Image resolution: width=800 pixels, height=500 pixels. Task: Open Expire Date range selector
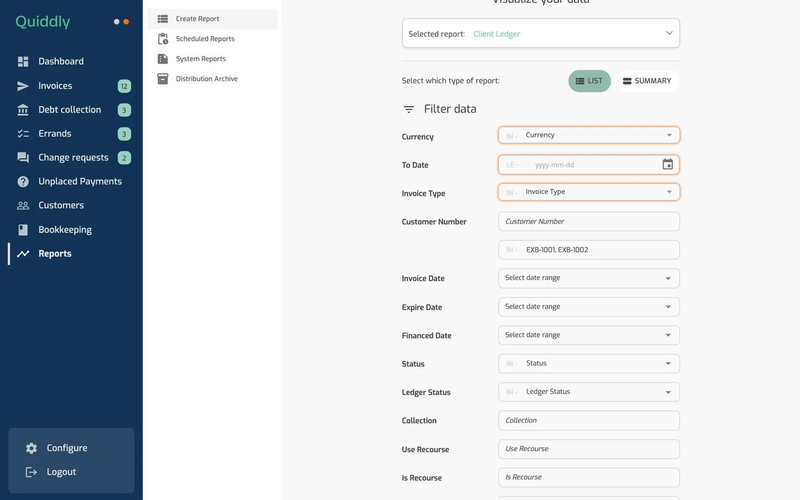coord(589,307)
